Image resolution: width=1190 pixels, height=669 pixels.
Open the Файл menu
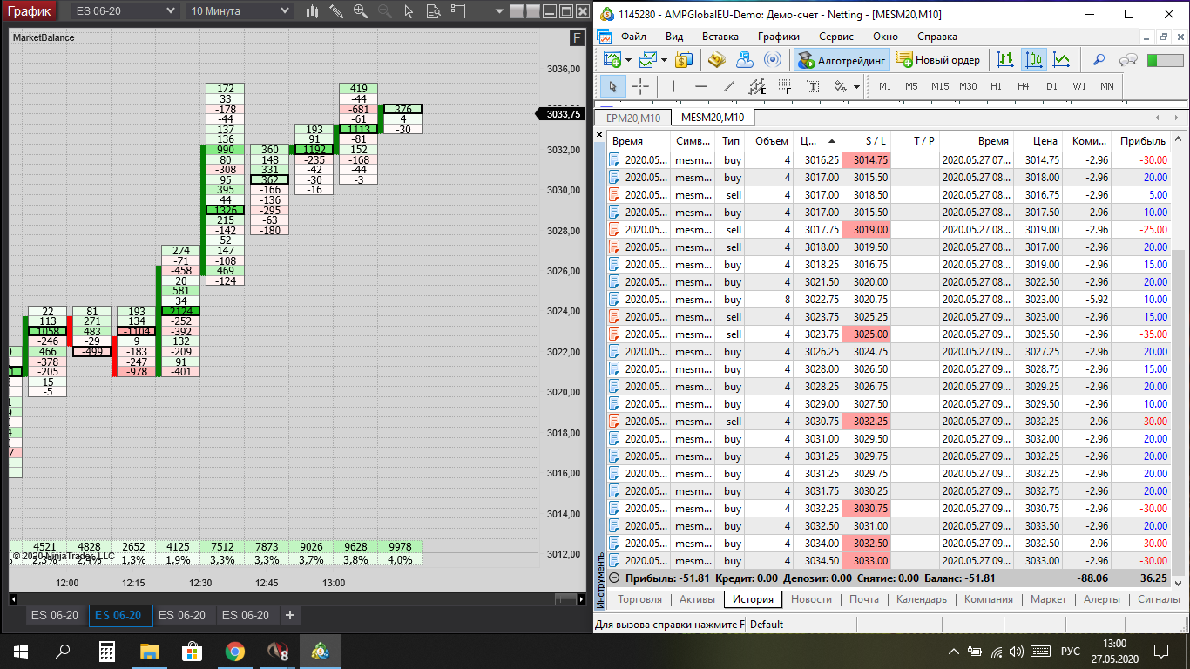click(633, 37)
